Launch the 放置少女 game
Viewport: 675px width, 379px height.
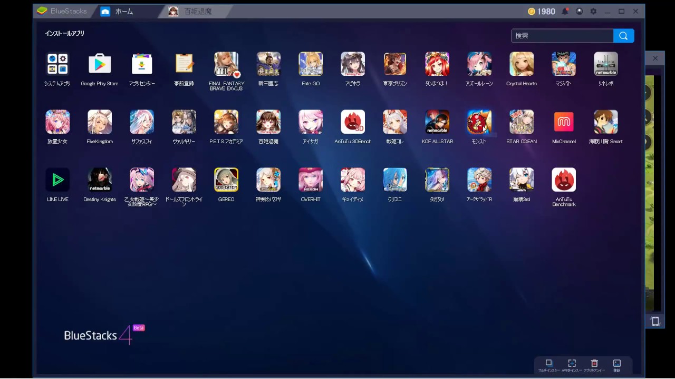57,122
